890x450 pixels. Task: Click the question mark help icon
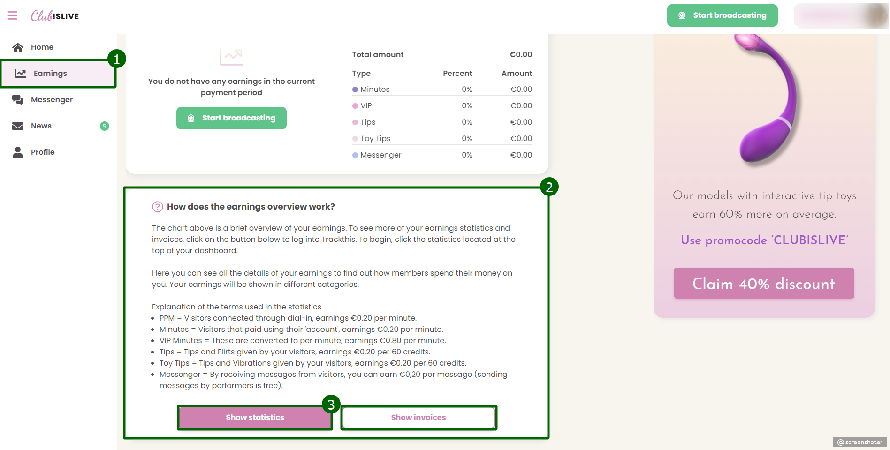(158, 207)
